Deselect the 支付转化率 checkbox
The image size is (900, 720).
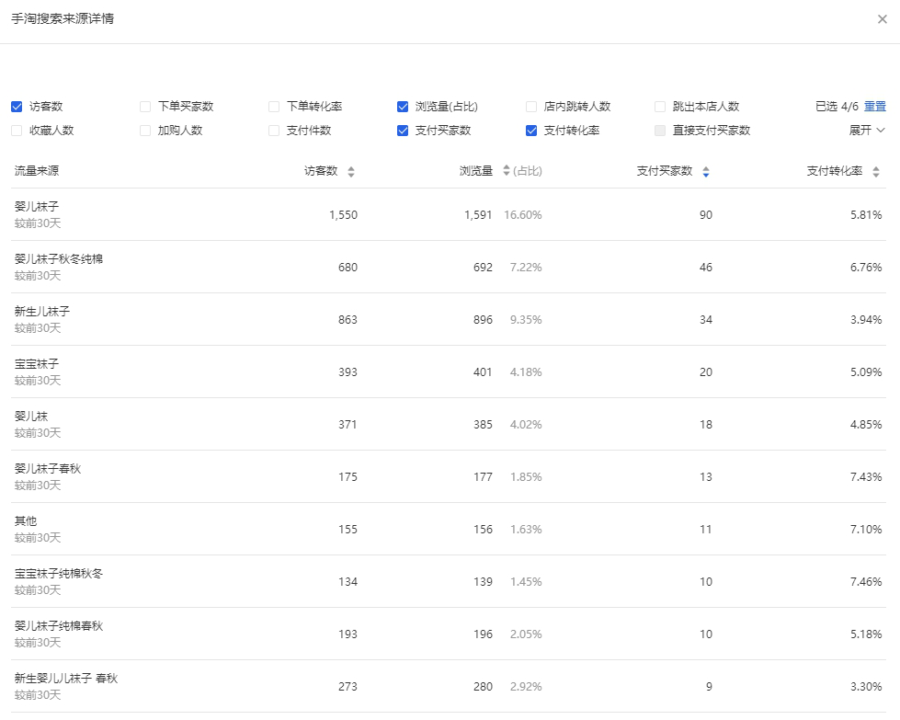(x=531, y=131)
